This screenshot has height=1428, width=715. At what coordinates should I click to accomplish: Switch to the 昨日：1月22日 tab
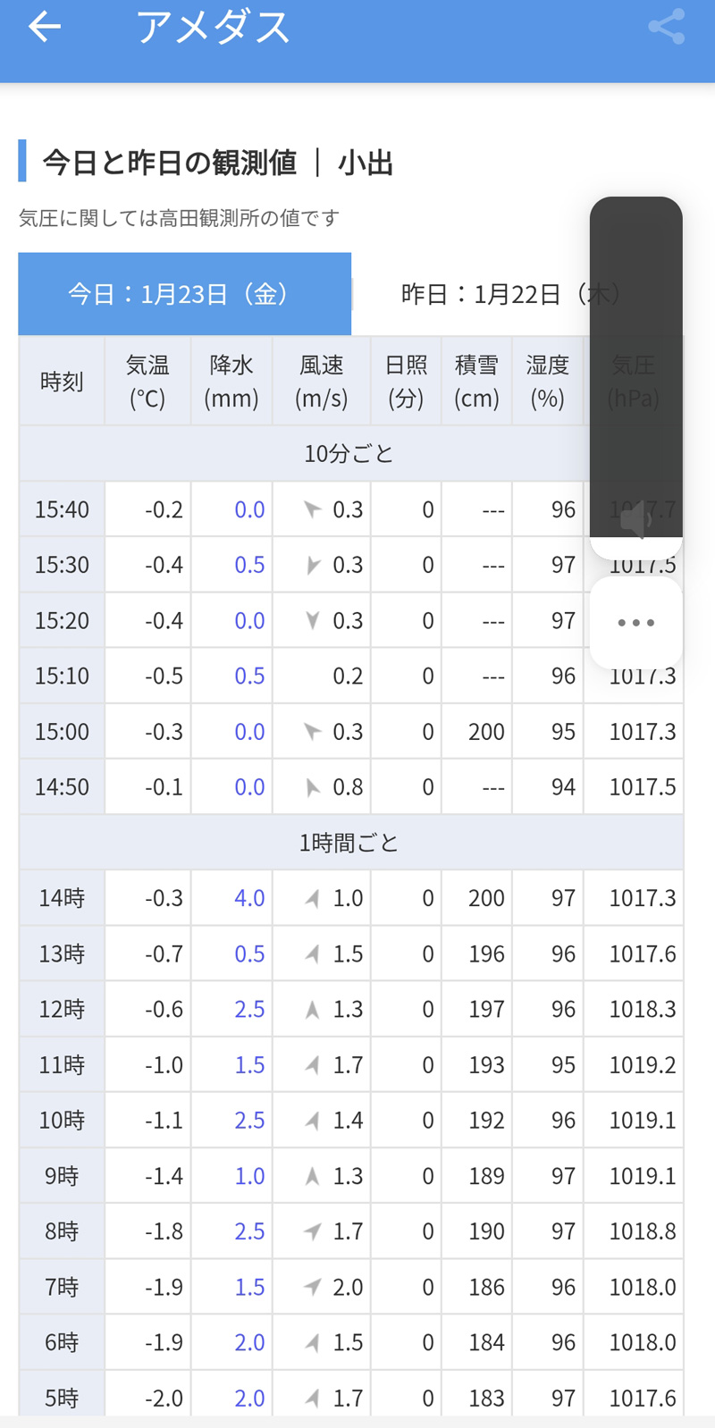[x=509, y=294]
